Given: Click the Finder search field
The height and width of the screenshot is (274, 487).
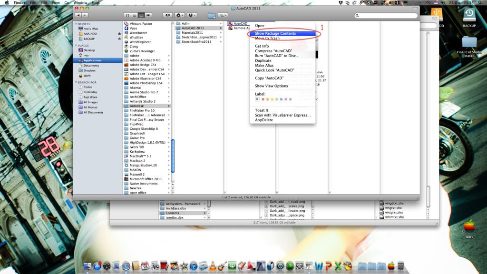Looking at the screenshot, I should 386,16.
